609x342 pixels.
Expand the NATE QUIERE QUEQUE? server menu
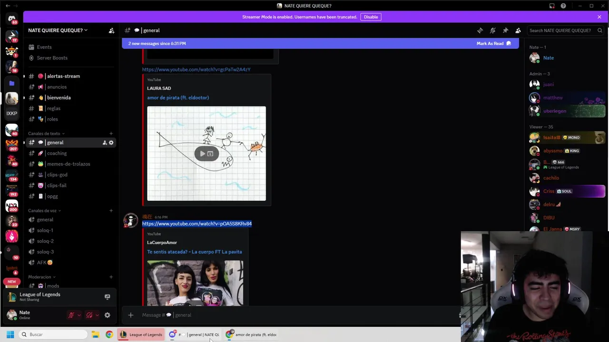coord(58,30)
